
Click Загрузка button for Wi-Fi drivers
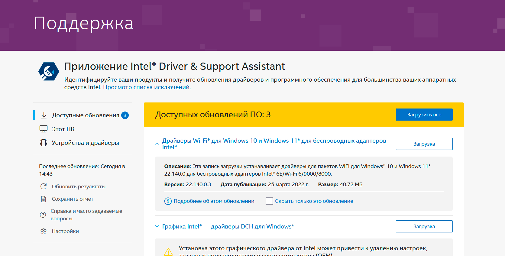point(424,144)
